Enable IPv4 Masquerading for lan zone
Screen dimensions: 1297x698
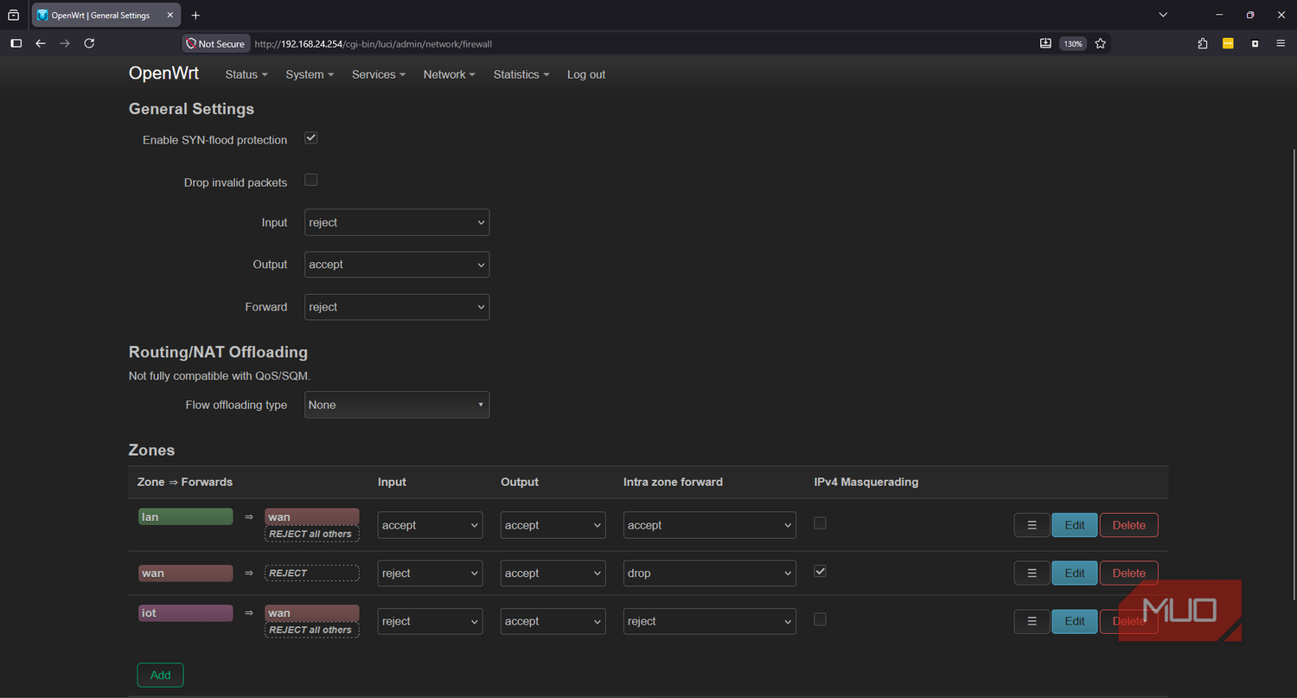click(x=820, y=523)
